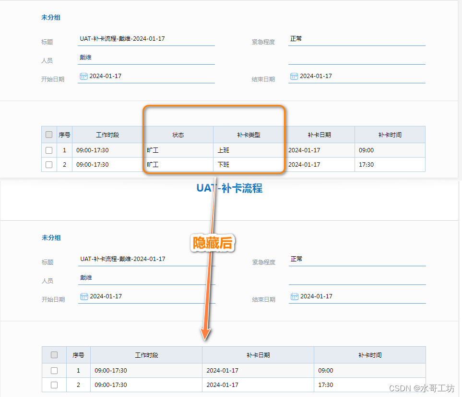Toggle the select-all checkbox in the bottom table
The height and width of the screenshot is (397, 462).
54,355
